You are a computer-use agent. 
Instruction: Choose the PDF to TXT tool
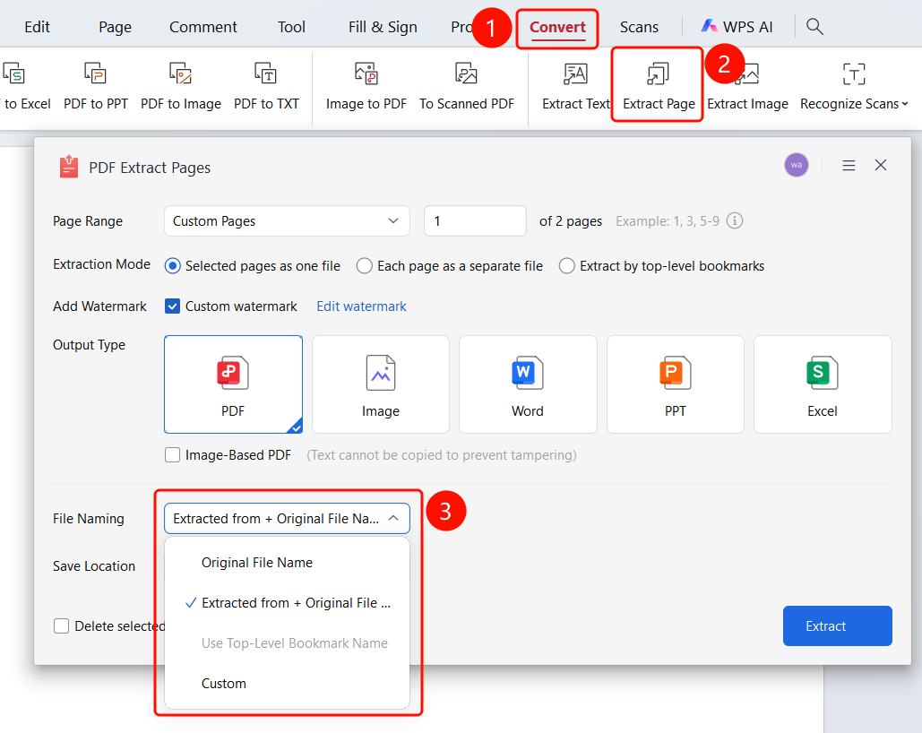pos(266,87)
